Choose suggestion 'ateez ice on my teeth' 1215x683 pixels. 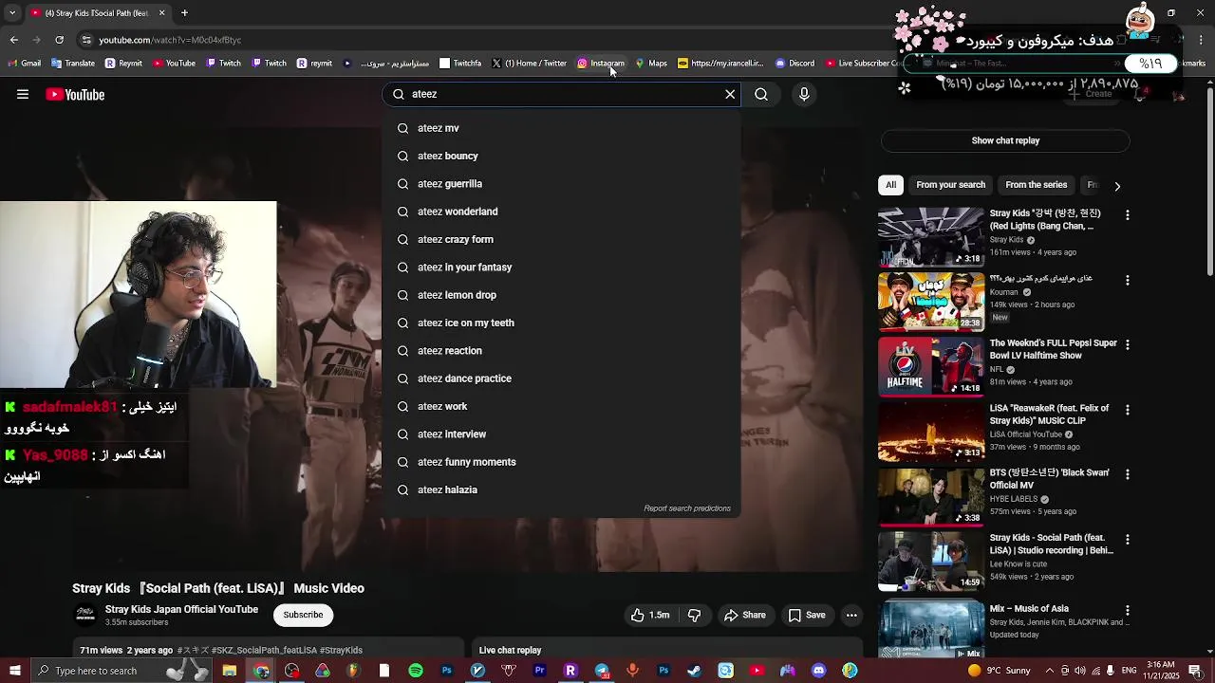click(x=561, y=323)
